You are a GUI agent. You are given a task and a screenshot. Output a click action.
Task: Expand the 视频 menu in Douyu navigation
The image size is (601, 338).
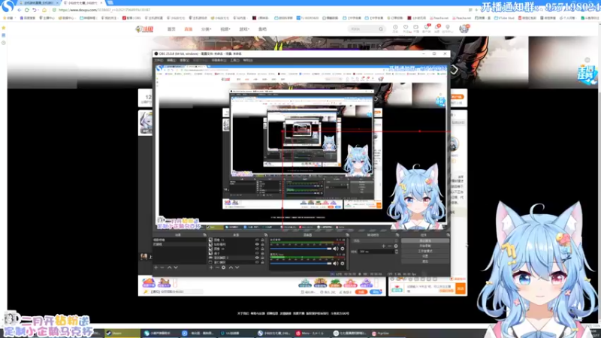click(x=225, y=29)
